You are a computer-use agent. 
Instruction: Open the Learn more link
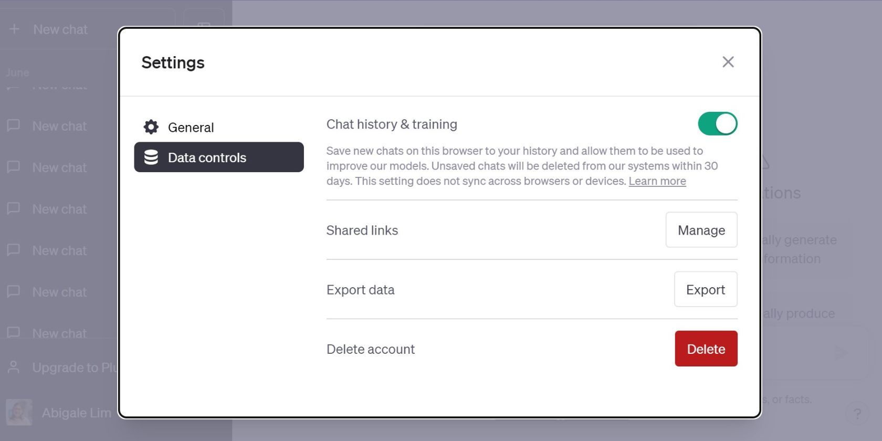point(657,181)
